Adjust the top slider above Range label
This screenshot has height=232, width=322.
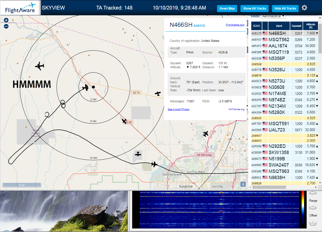point(313,193)
